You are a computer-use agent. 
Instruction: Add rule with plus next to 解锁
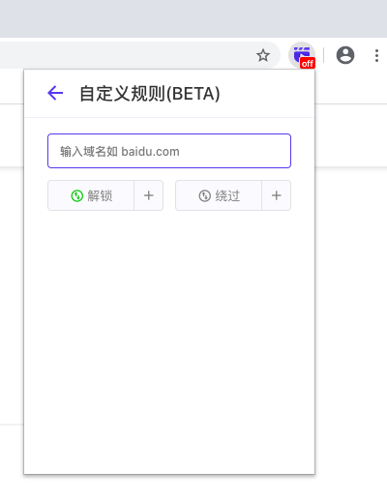[x=148, y=195]
